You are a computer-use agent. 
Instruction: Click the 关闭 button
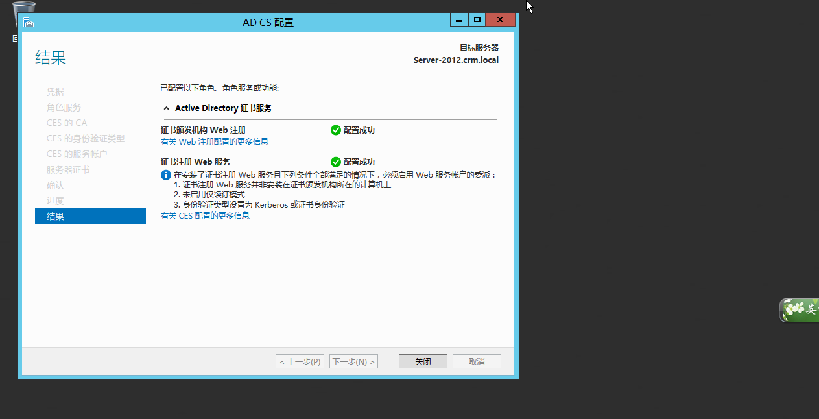(x=423, y=361)
